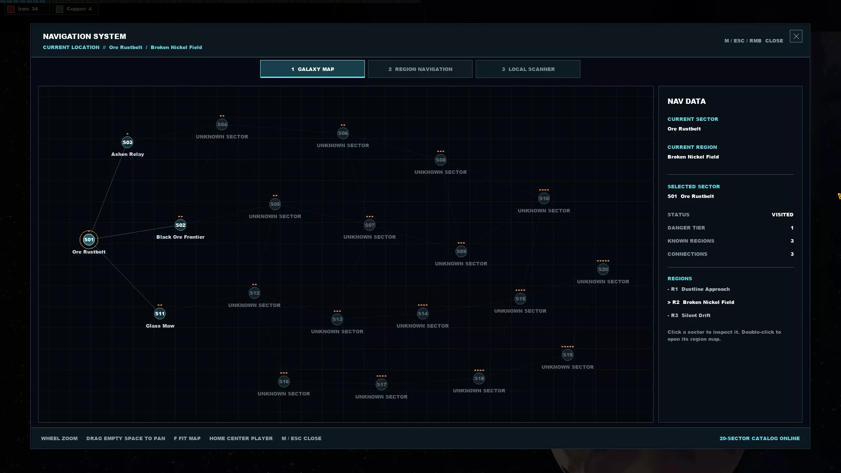The width and height of the screenshot is (841, 473).
Task: Click Broken Nickel Field breadcrumb link
Action: coord(177,47)
